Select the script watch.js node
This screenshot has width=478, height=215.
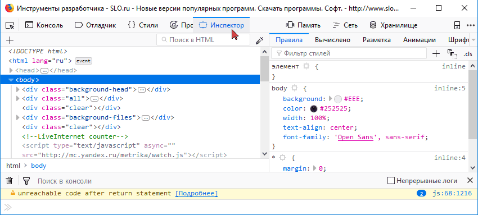coord(124,150)
